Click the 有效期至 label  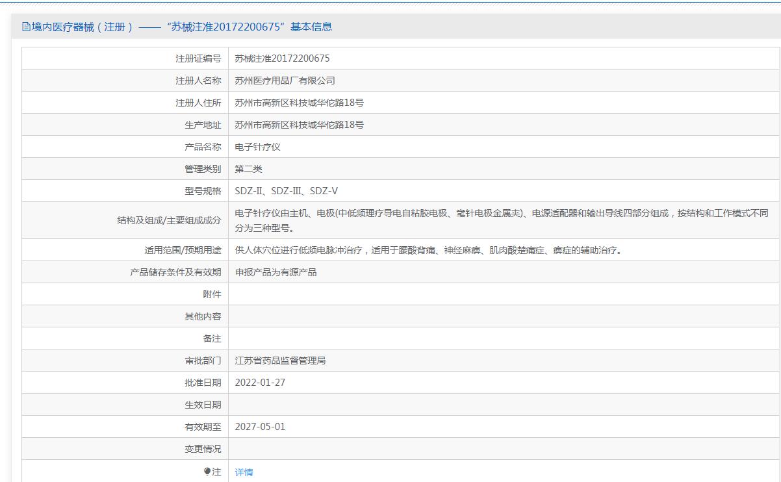pyautogui.click(x=203, y=427)
